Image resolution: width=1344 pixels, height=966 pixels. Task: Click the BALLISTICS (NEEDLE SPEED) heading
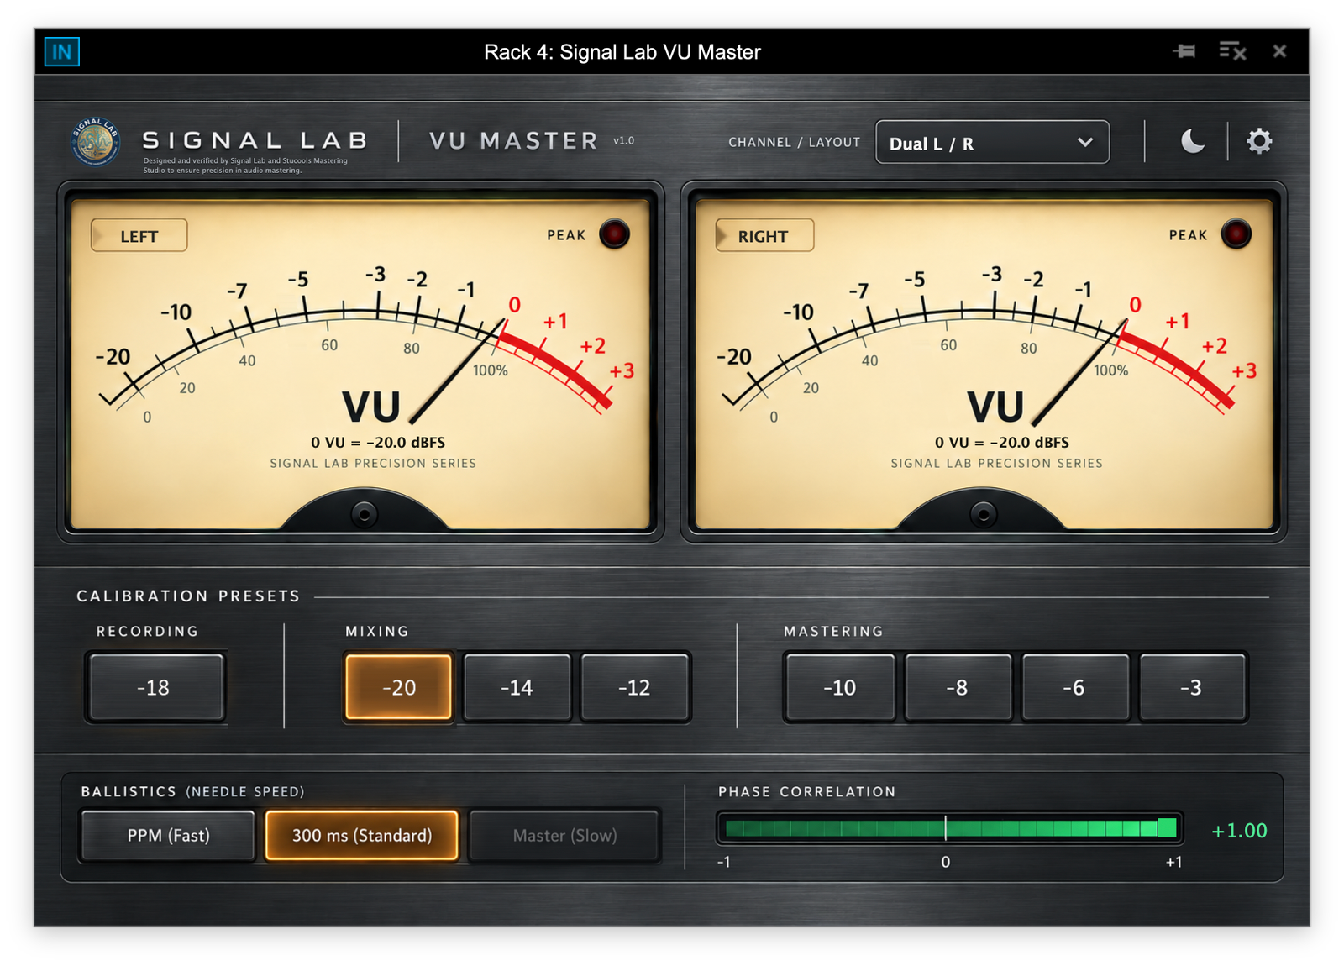click(192, 791)
